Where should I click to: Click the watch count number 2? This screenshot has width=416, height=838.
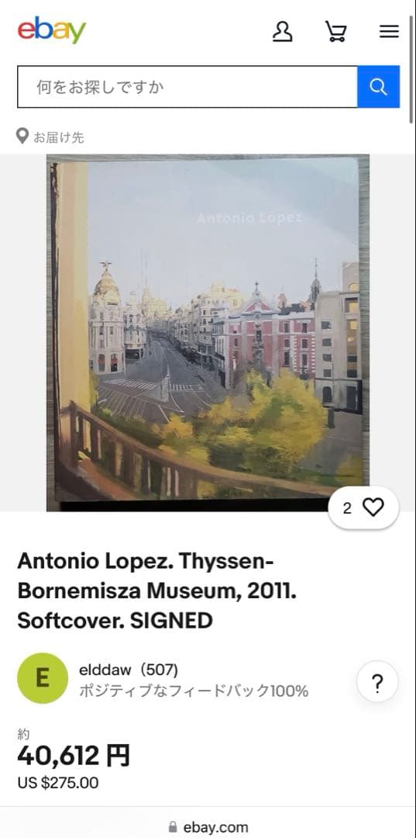tap(347, 508)
